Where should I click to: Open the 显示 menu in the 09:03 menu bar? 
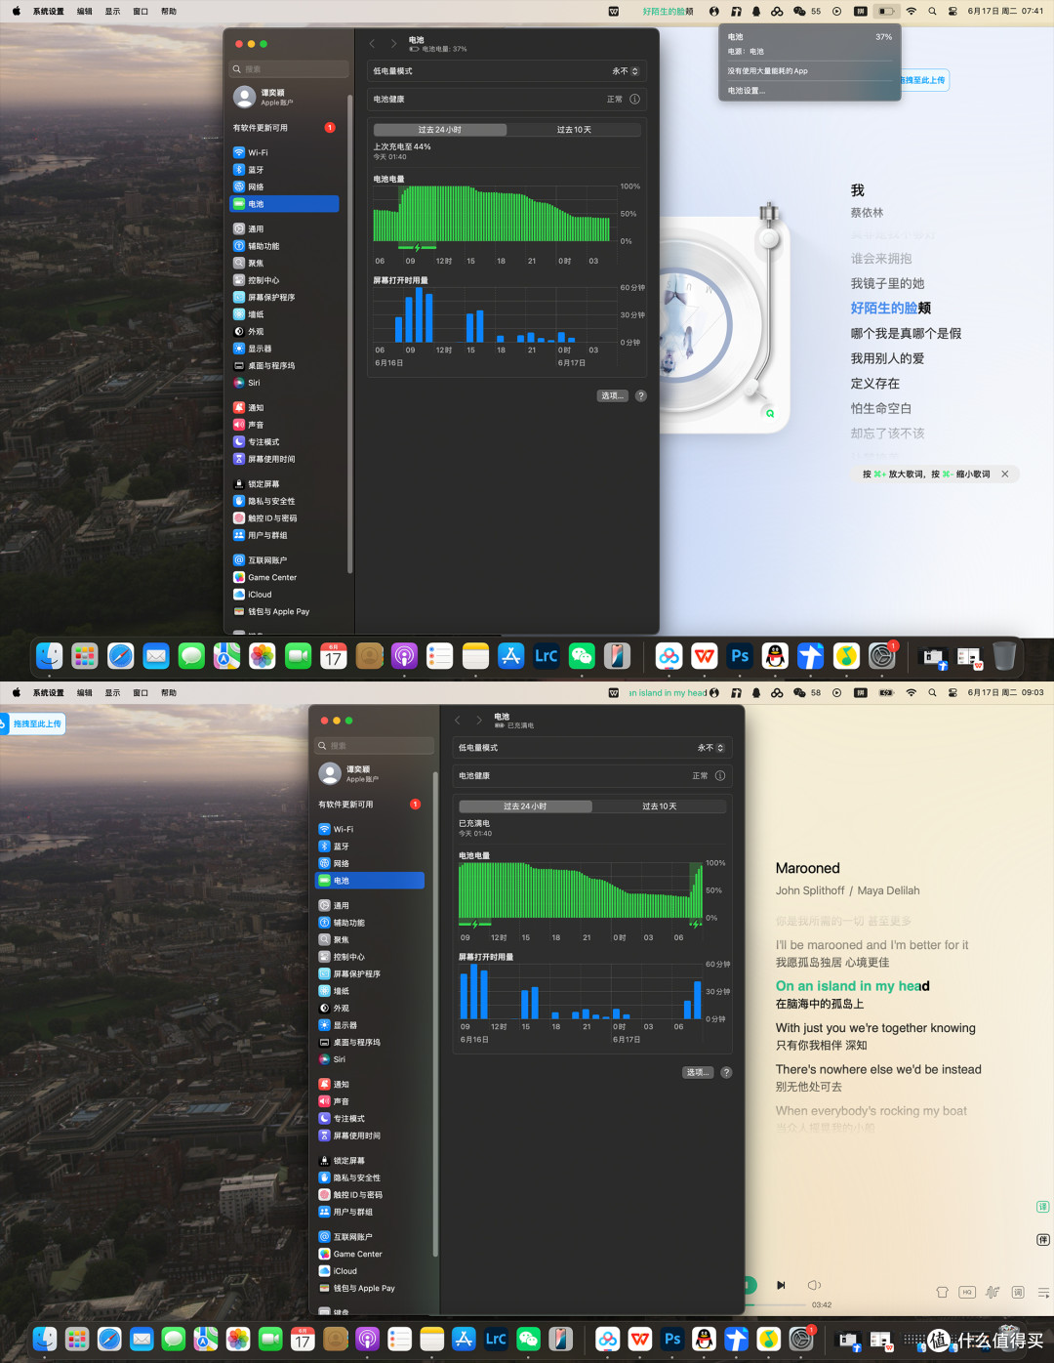(x=112, y=692)
